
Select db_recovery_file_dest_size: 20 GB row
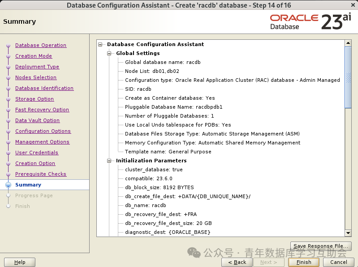click(168, 223)
